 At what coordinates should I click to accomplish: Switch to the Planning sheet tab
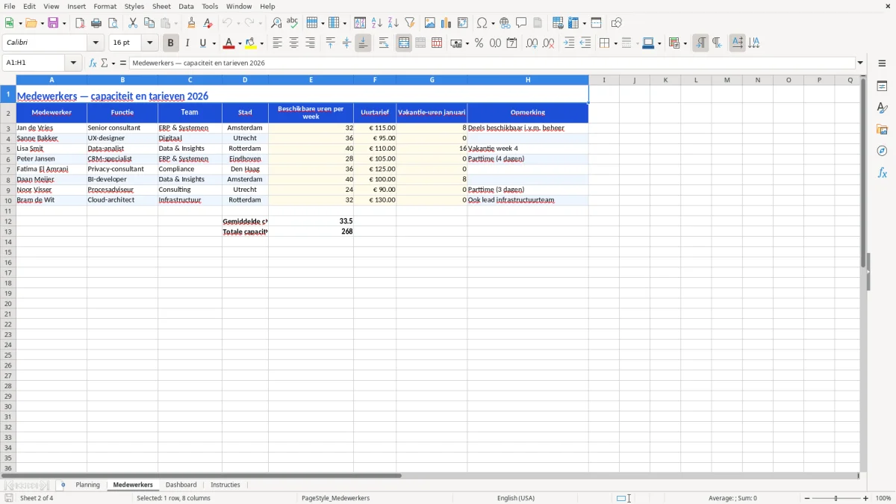tap(87, 485)
